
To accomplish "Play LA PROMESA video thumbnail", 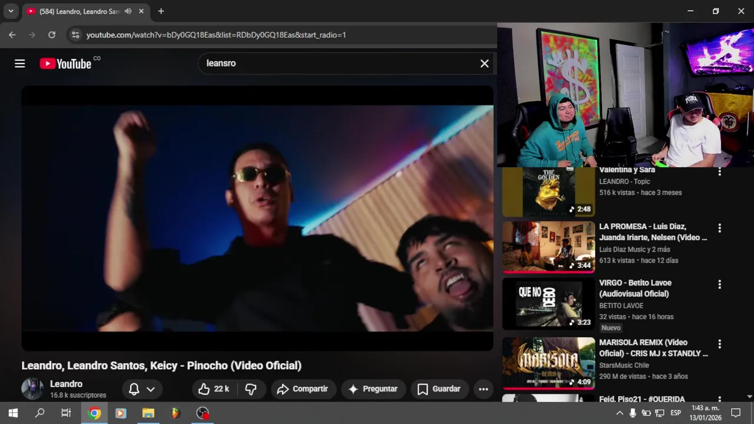I will (548, 247).
